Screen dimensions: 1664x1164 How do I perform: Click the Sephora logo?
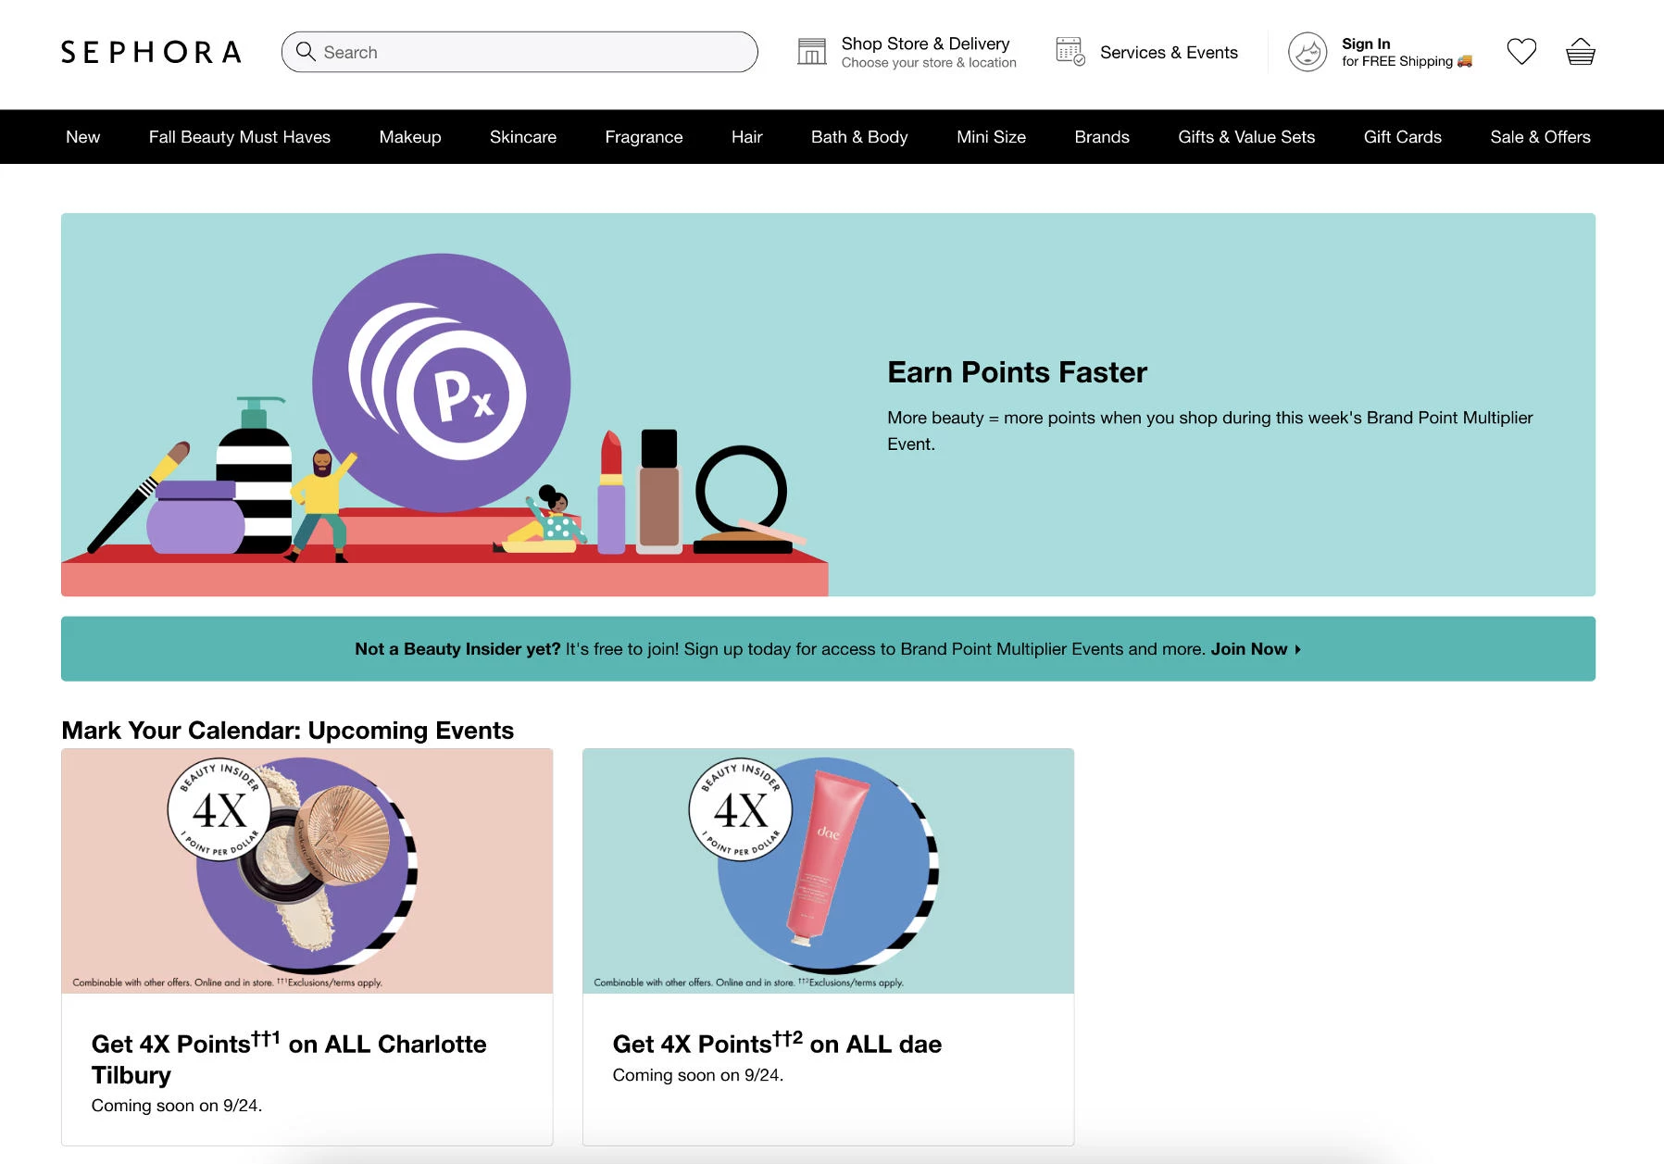[151, 52]
